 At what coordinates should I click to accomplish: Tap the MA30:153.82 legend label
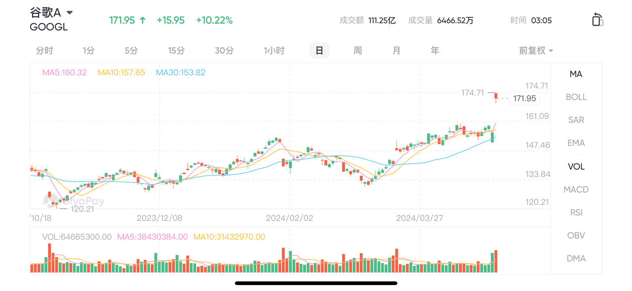[181, 73]
